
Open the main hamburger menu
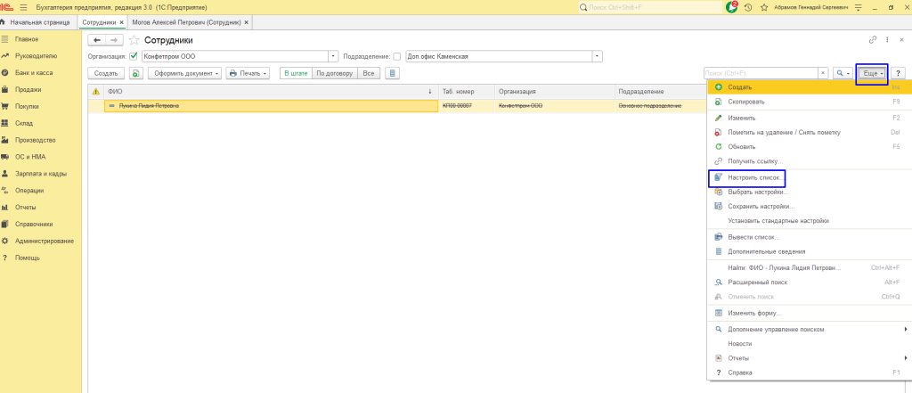pos(22,6)
